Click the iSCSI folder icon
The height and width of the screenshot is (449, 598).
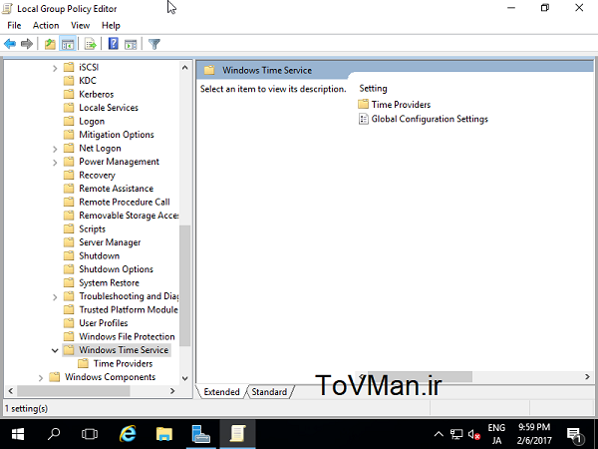(x=69, y=67)
